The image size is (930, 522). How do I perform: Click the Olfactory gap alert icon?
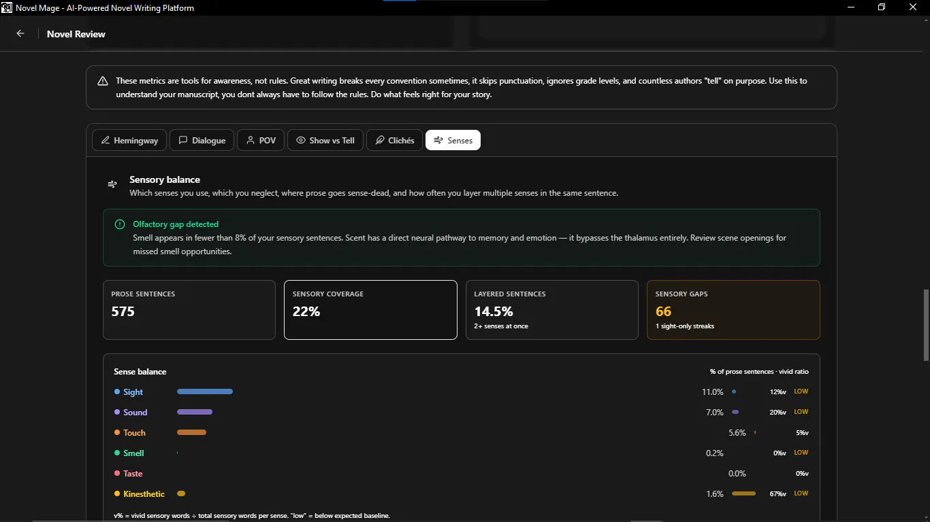tap(120, 224)
